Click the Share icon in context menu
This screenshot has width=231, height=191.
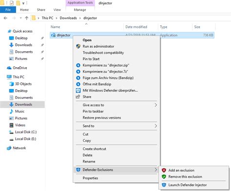pyautogui.click(x=78, y=96)
